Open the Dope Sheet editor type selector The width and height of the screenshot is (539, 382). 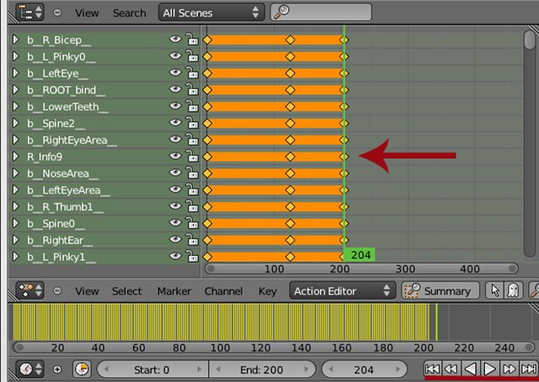(31, 291)
